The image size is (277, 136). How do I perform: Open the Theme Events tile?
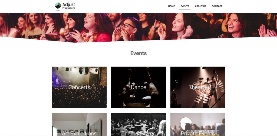(138, 124)
